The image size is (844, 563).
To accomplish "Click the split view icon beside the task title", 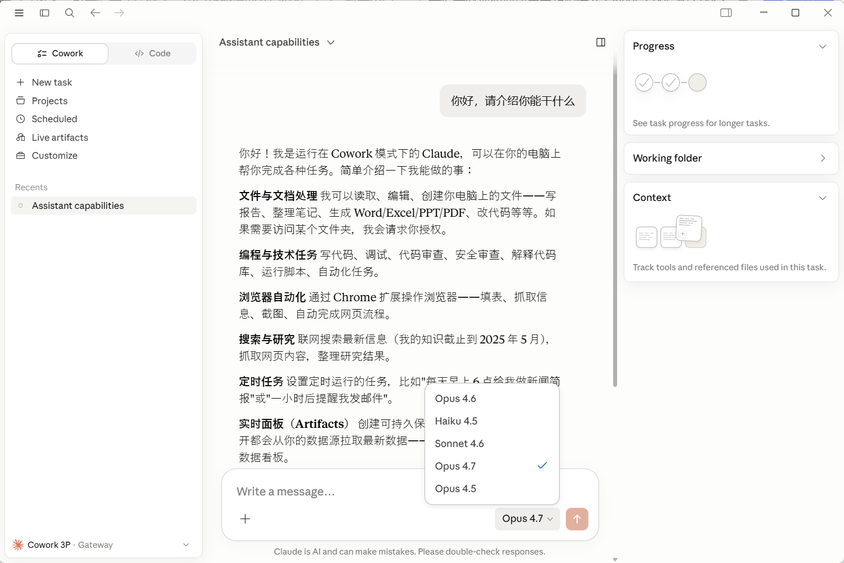I will click(601, 42).
